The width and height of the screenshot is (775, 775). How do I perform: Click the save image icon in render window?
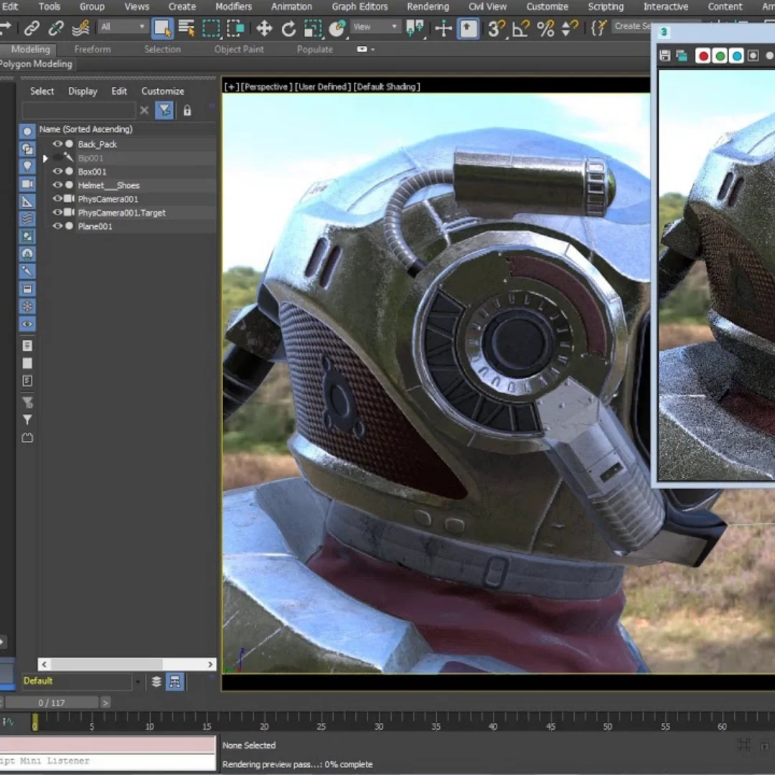click(x=665, y=56)
